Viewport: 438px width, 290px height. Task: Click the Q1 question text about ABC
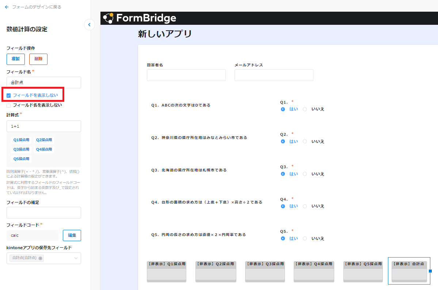coord(181,105)
